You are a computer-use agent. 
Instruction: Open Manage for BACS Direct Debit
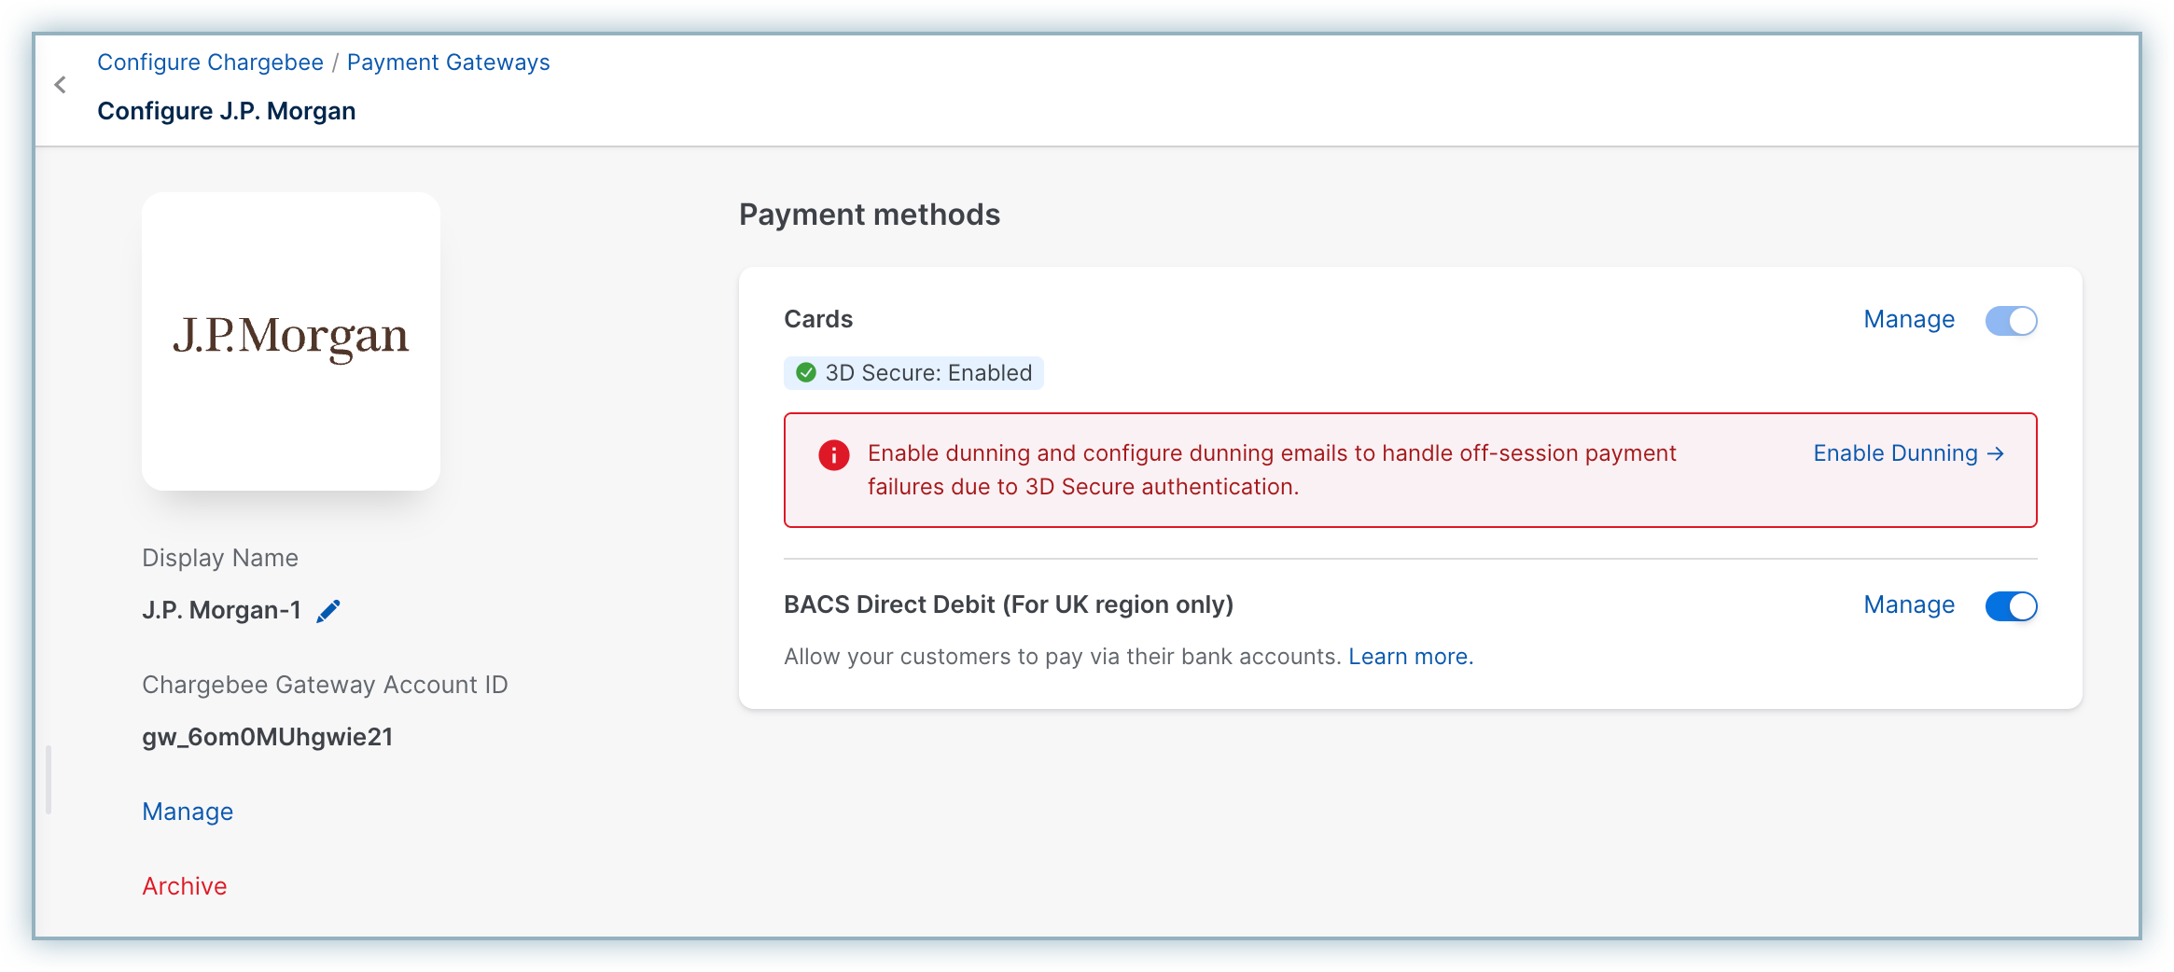pyautogui.click(x=1909, y=604)
